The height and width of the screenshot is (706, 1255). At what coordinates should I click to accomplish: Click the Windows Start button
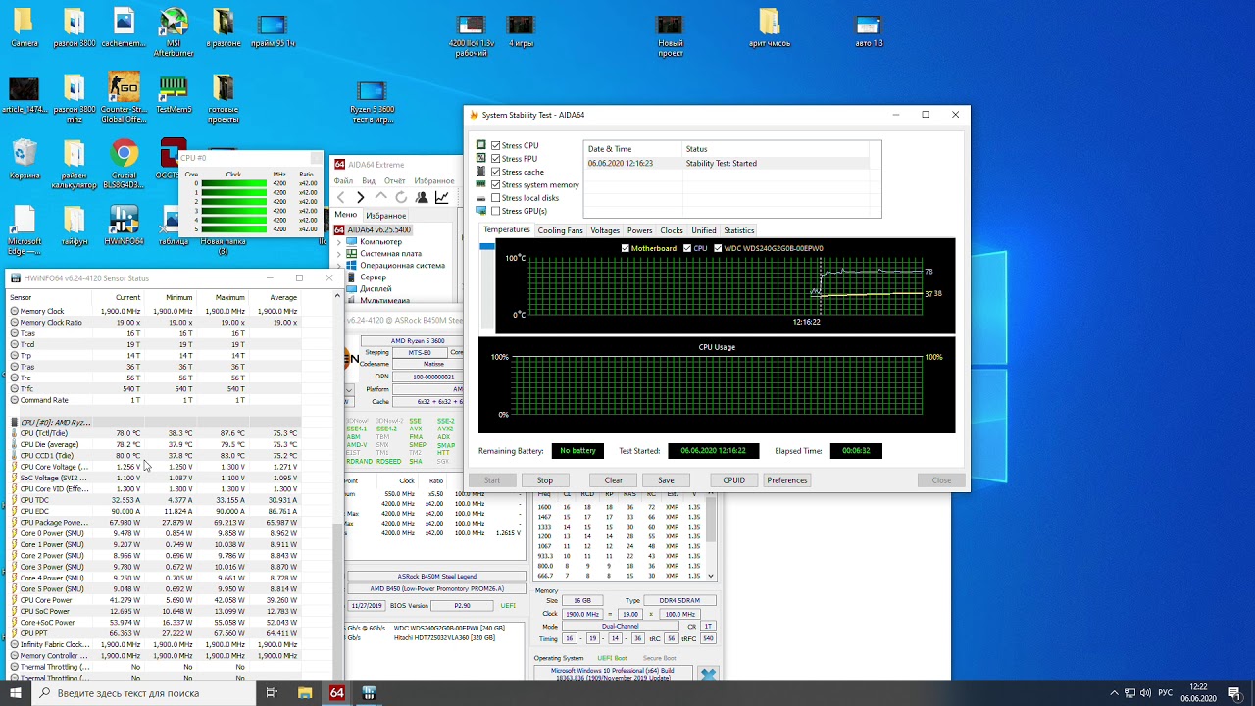[16, 693]
